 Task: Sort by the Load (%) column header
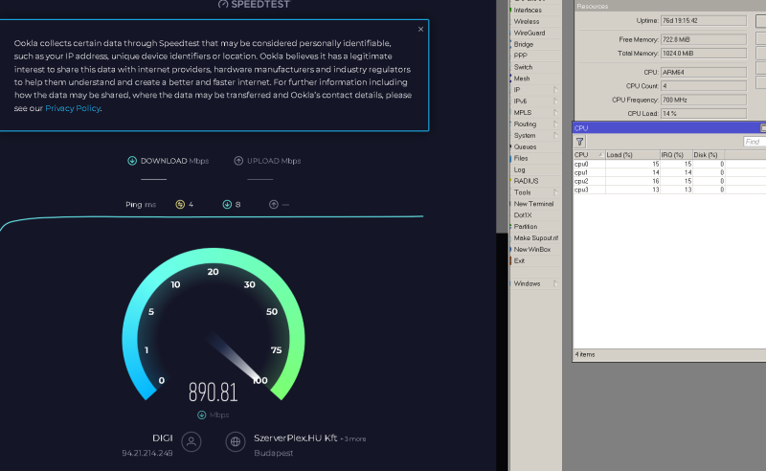click(633, 155)
